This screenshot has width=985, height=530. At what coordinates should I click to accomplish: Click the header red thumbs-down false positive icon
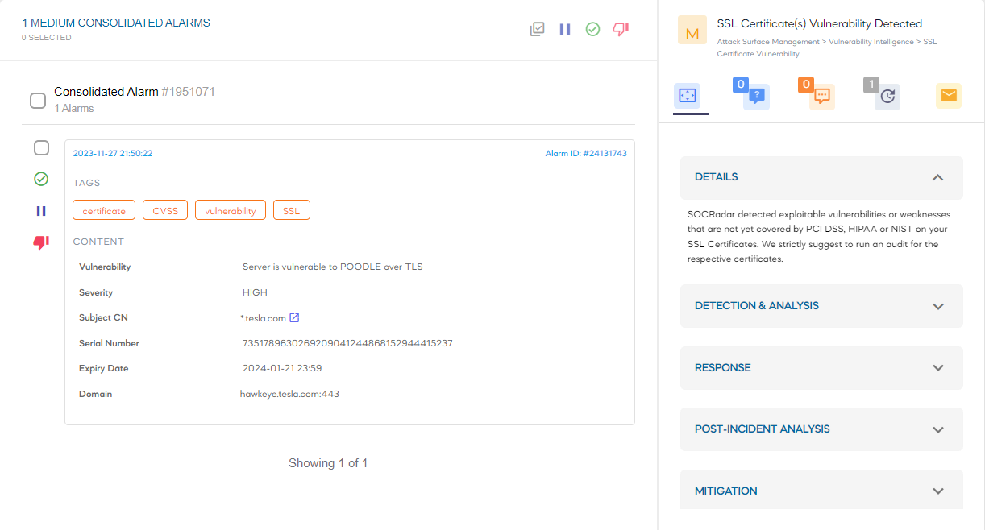pyautogui.click(x=621, y=29)
